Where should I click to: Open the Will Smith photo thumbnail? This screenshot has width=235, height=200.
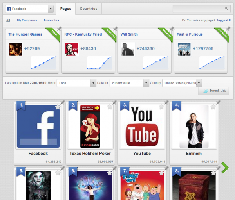tap(128, 50)
